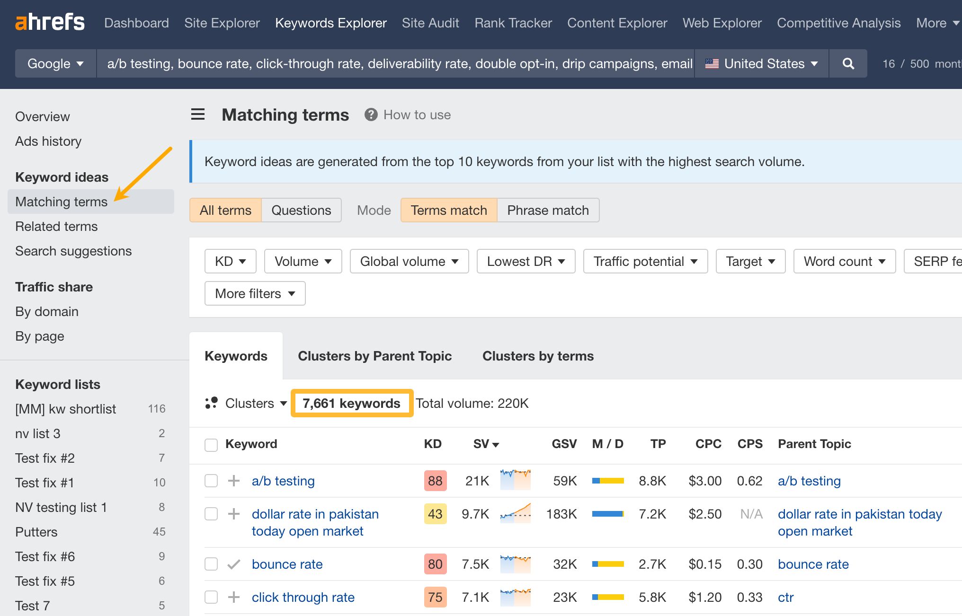This screenshot has width=962, height=616.
Task: Click the Ahrefs logo
Action: [x=50, y=22]
